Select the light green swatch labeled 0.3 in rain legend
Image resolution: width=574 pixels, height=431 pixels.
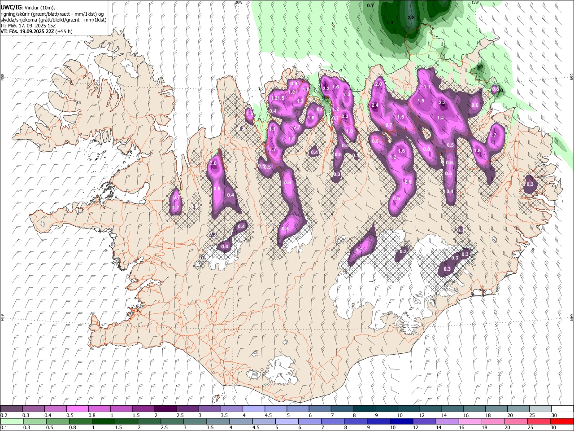tap(35, 421)
